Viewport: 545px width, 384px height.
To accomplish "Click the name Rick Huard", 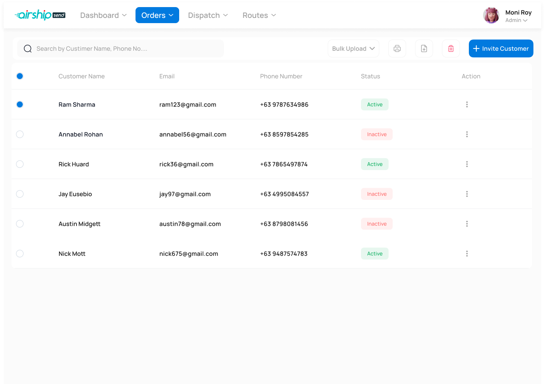I will (x=74, y=164).
